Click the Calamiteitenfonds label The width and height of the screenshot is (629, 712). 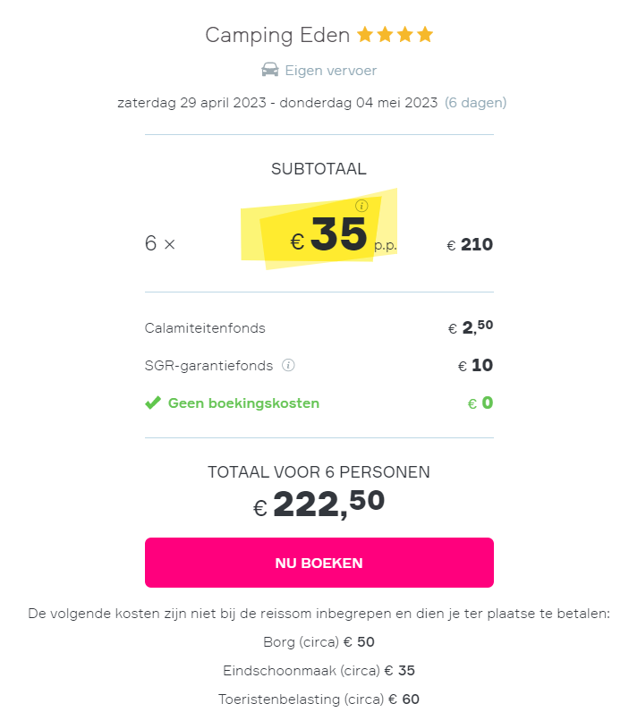[205, 328]
